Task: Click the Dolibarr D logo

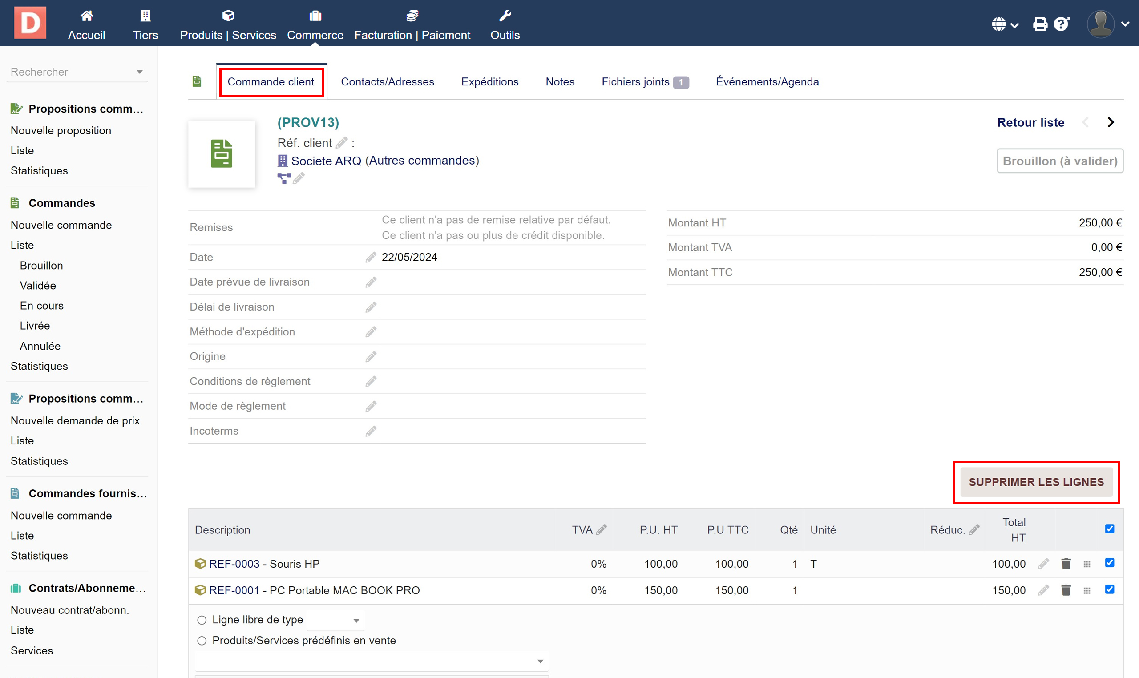Action: click(x=30, y=23)
